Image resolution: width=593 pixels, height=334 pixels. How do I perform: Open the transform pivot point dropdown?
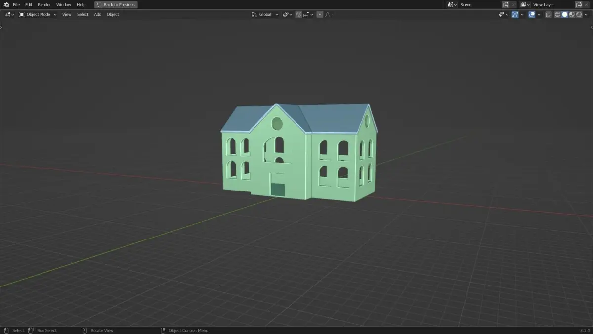[288, 14]
